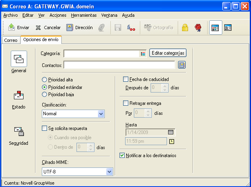The width and height of the screenshot is (251, 187).
Task: Select Prioridad baja radio button
Action: (x=44, y=94)
